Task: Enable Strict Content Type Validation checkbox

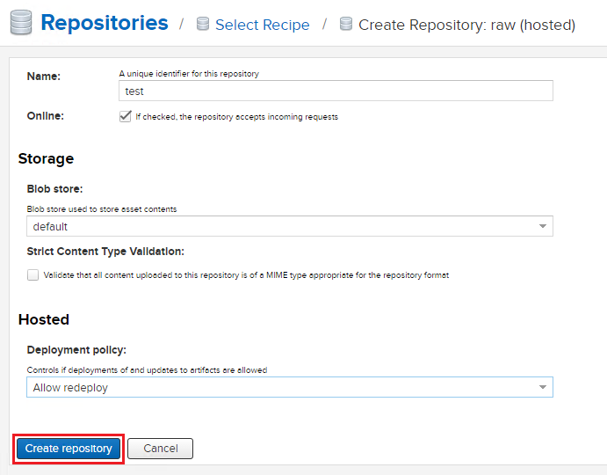Action: [33, 275]
